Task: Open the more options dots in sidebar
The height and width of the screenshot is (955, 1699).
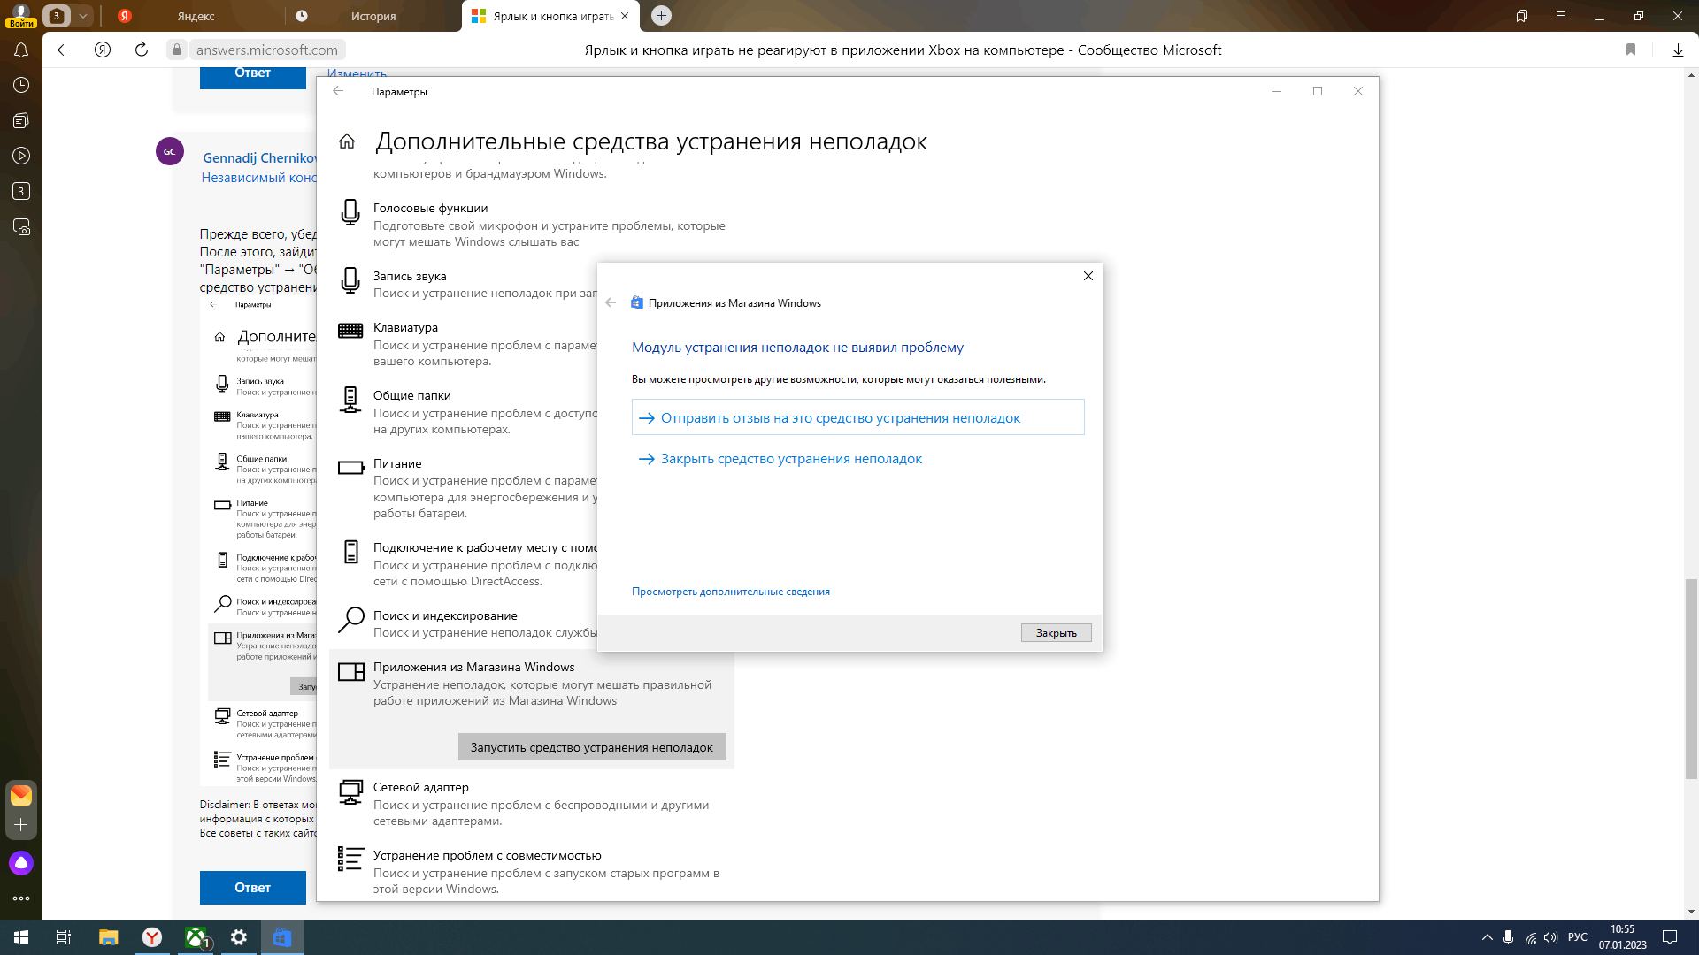Action: click(21, 898)
